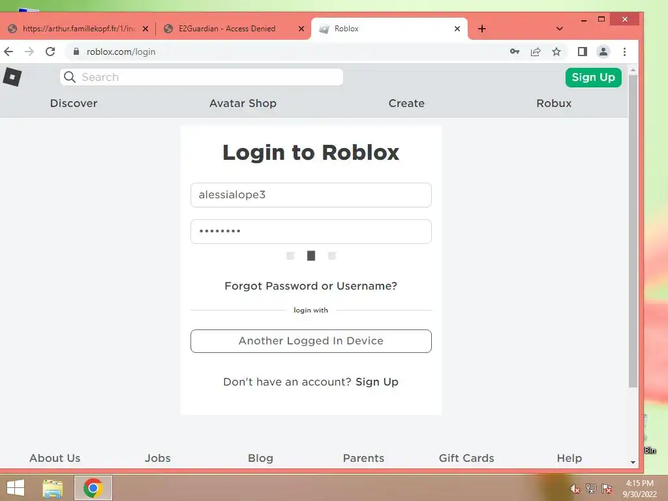Switch to the arthur.famillekopf.fr tab
Screen dimensions: 668x501
pos(79,29)
